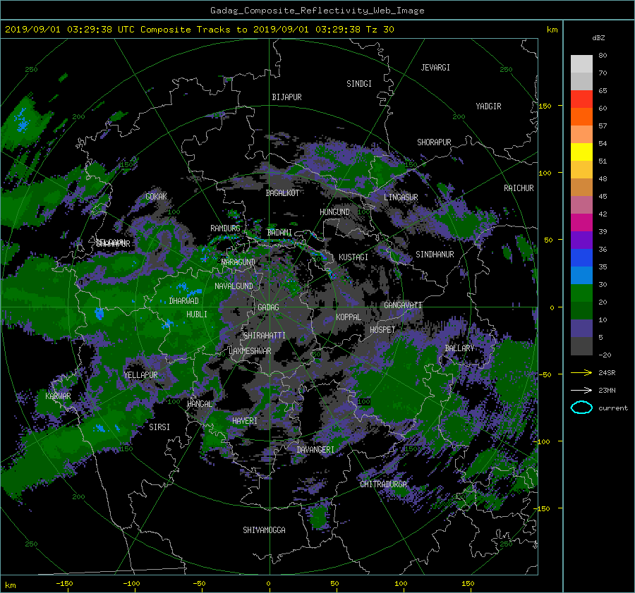Click the '80' value on dBZ scale
The width and height of the screenshot is (635, 593).
[x=603, y=56]
